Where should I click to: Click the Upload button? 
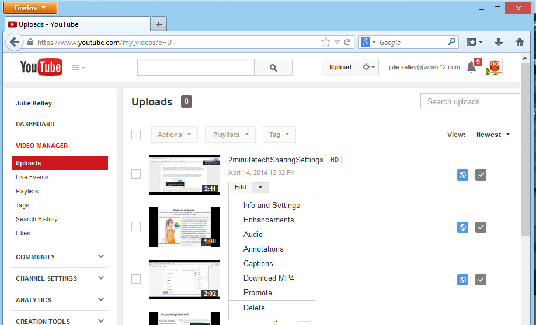coord(340,67)
